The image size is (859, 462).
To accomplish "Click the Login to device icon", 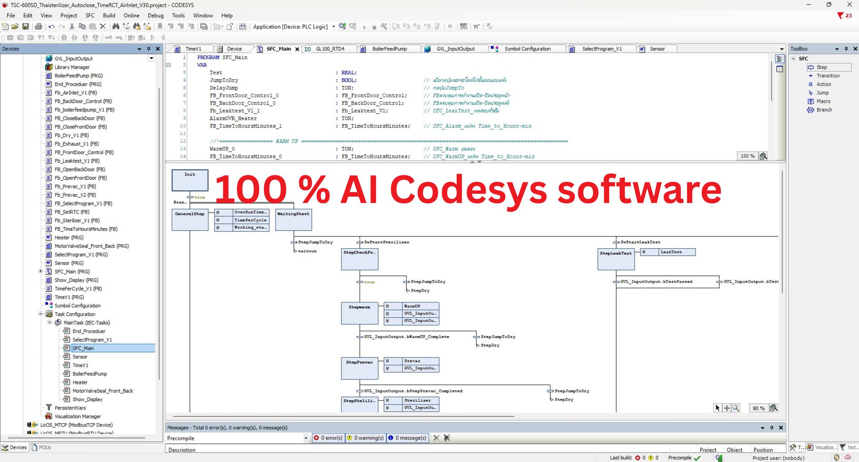I will coord(342,26).
